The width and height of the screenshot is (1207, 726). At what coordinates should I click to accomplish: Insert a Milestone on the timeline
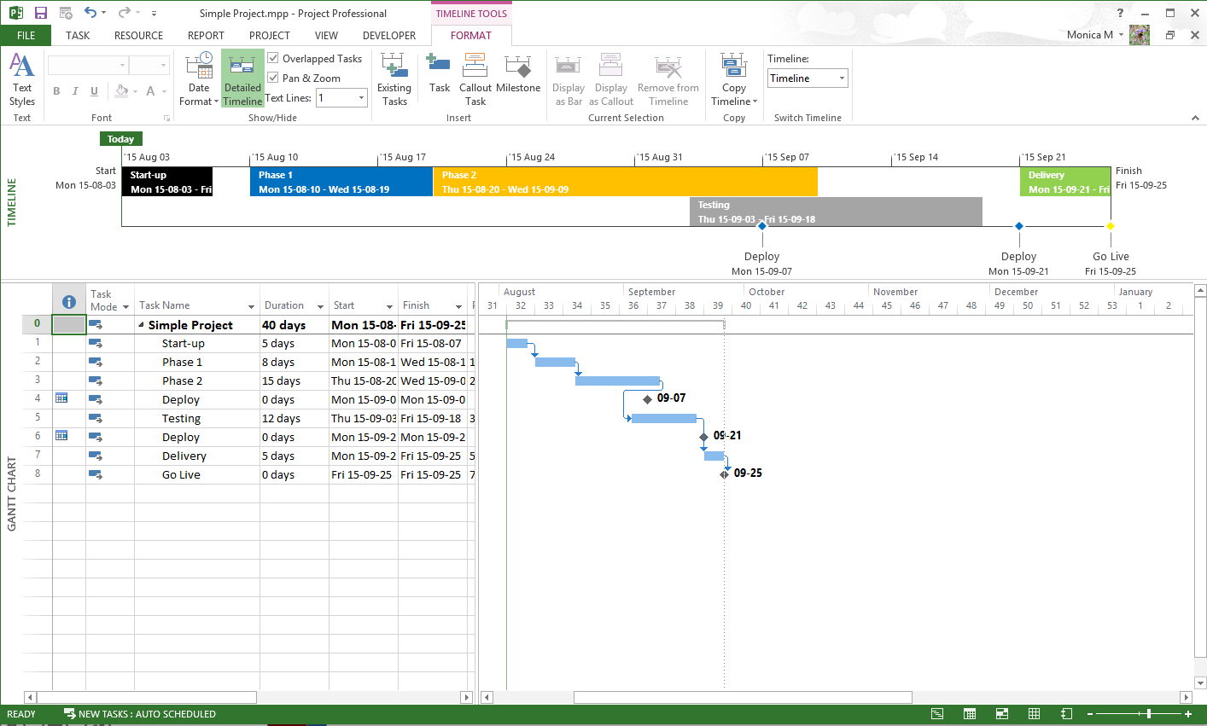coord(518,77)
